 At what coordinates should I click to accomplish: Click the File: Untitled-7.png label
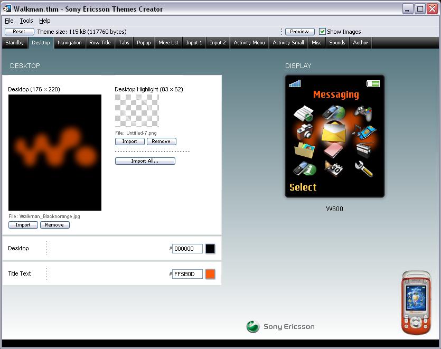[136, 133]
